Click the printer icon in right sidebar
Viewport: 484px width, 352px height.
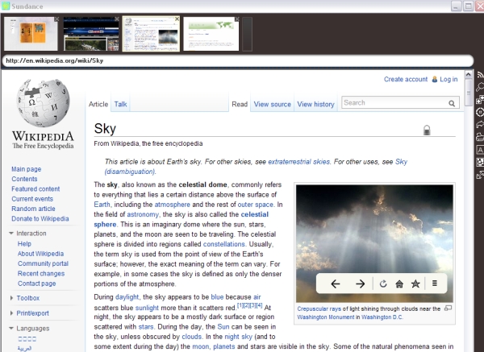tap(480, 137)
